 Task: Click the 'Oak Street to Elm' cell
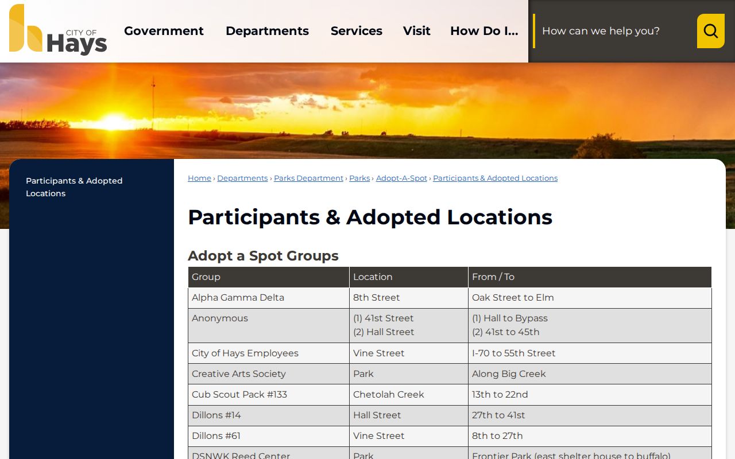[x=590, y=298]
